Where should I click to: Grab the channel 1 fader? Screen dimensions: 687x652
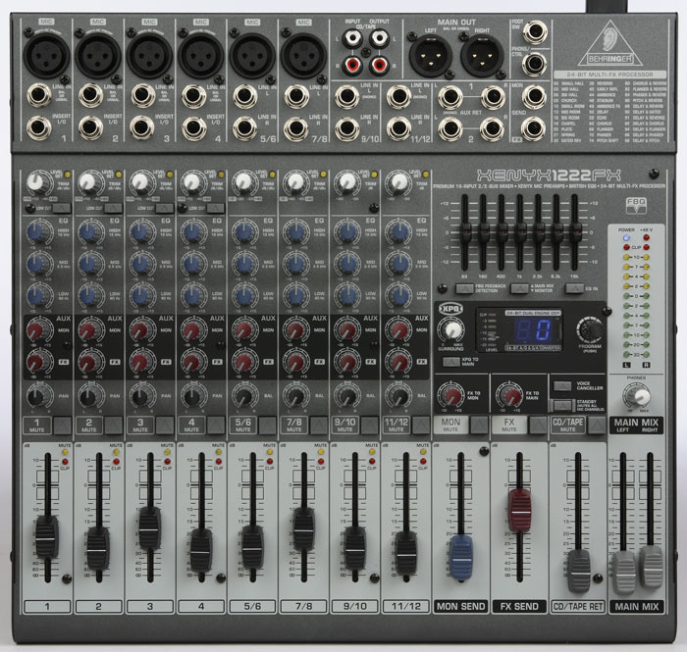pos(46,538)
